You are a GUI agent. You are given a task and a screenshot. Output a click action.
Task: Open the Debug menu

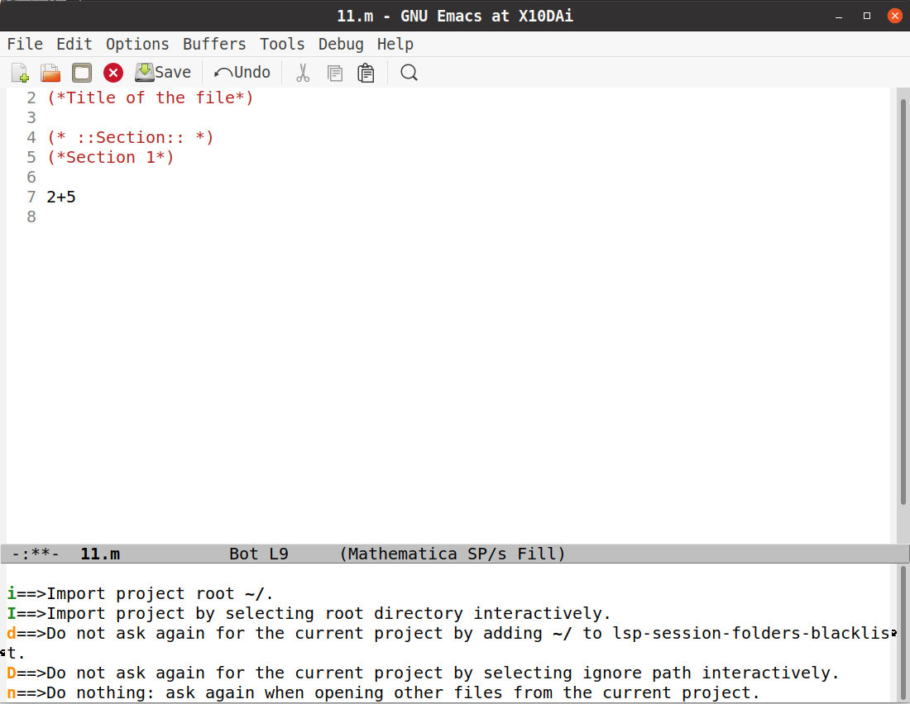[x=341, y=44]
